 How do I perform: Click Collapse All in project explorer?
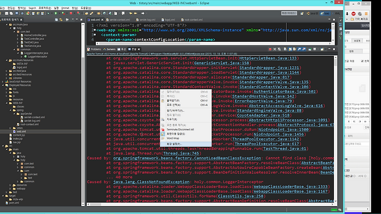click(x=57, y=20)
